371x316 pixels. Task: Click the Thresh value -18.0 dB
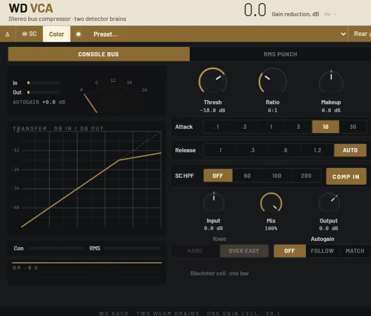(x=213, y=111)
